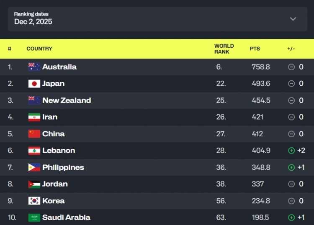The width and height of the screenshot is (314, 225).
Task: Click Lebanon's green up-arrow rank change icon
Action: point(291,151)
